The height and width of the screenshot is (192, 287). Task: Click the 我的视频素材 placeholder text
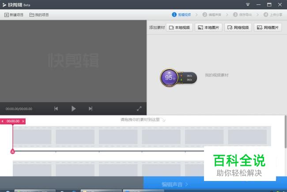tap(217, 75)
